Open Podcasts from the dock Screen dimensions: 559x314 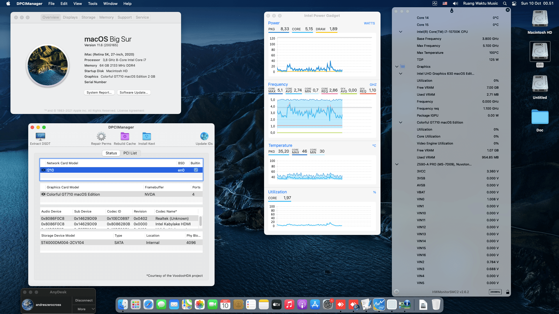302,305
